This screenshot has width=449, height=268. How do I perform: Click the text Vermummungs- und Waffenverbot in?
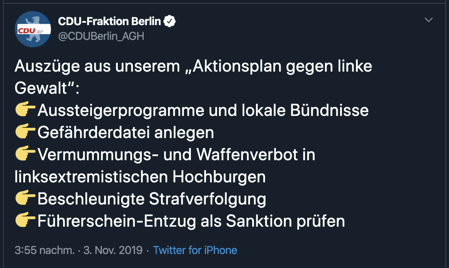pos(176,155)
